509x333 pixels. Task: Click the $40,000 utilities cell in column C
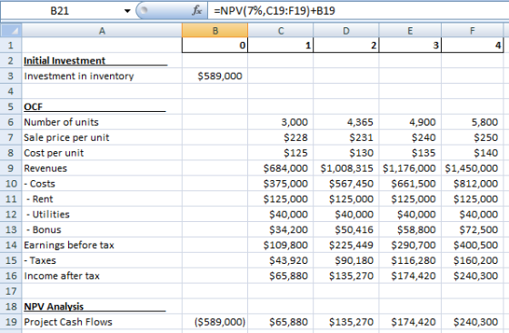pos(281,215)
